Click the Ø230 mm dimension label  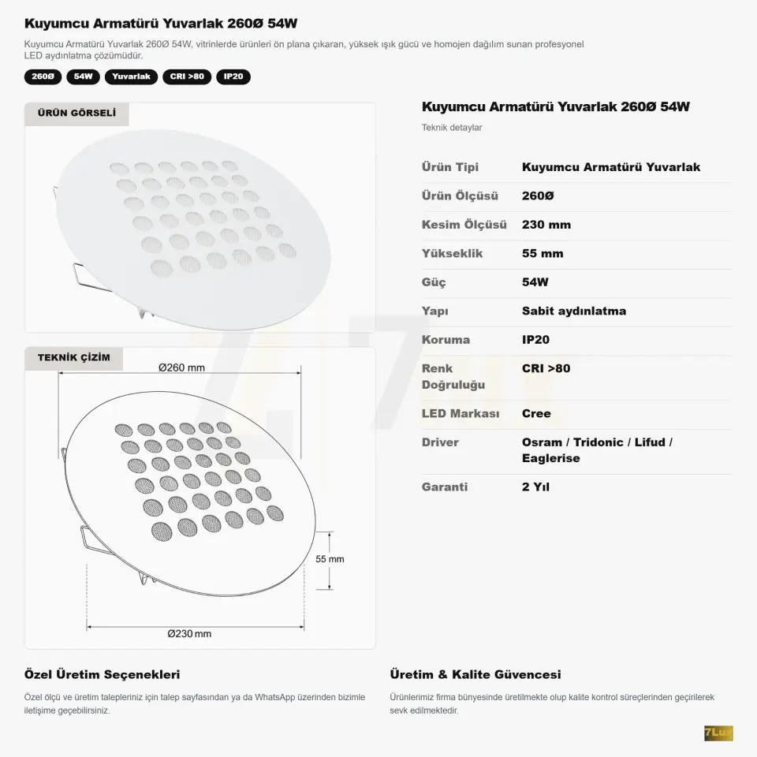coord(189,634)
